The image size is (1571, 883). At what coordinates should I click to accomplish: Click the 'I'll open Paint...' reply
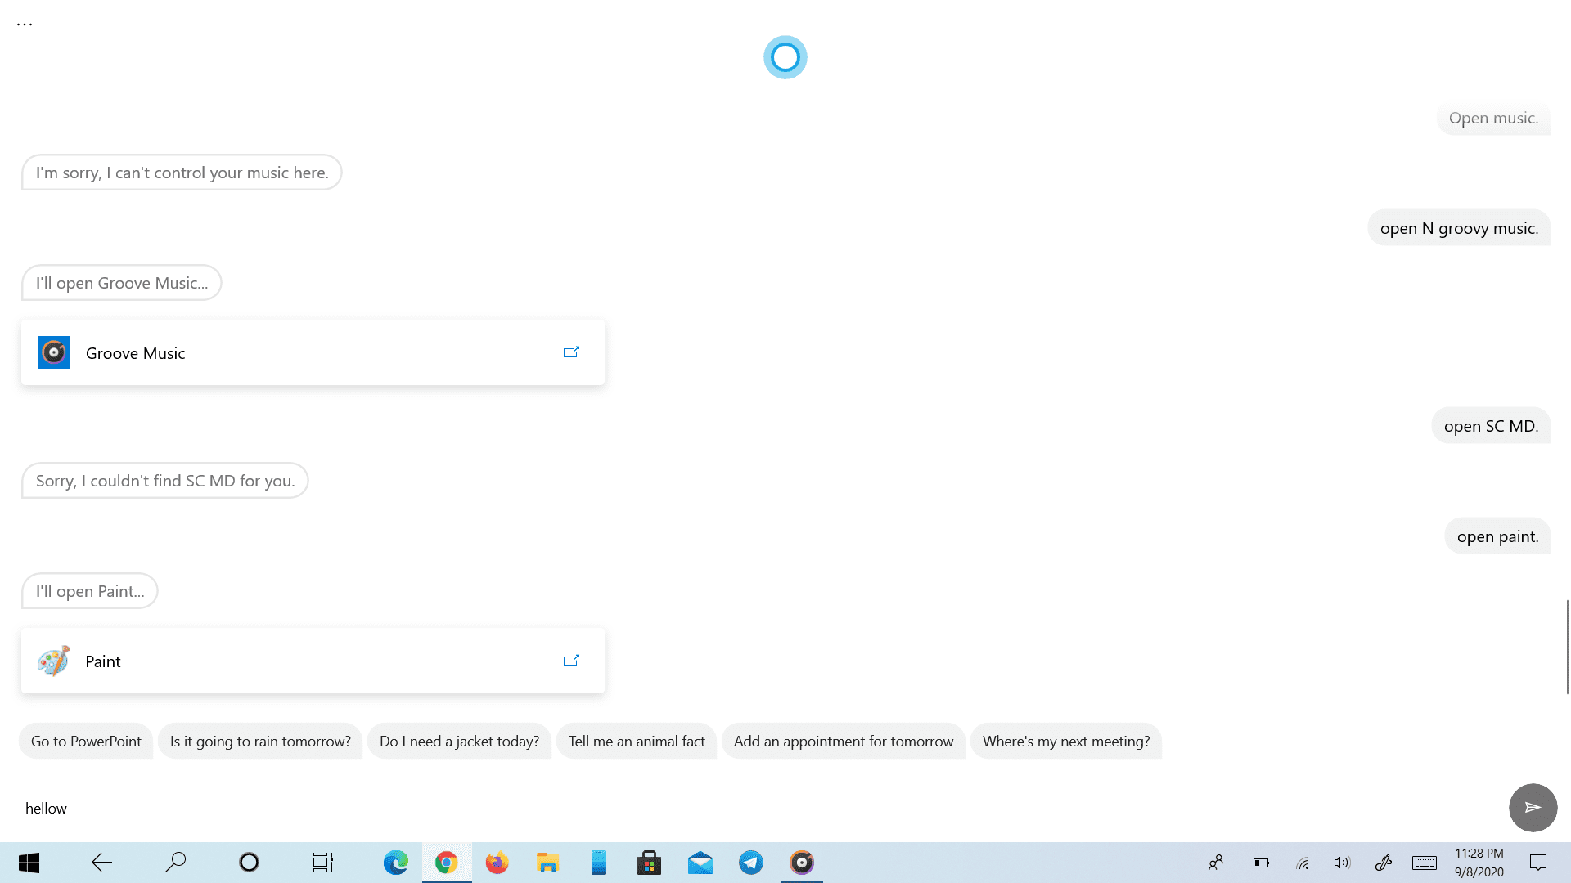(x=90, y=591)
